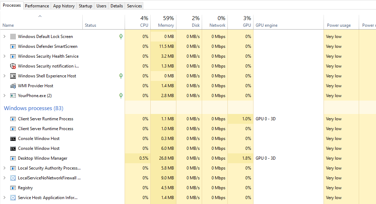Click the Windows Default Lock Screen icon

coord(13,36)
